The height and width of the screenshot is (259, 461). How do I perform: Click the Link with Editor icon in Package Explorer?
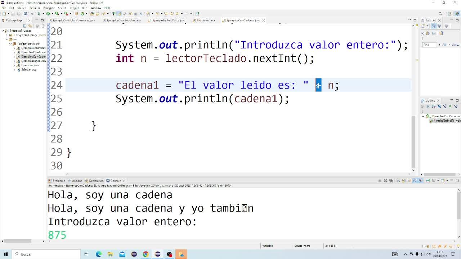click(30, 26)
